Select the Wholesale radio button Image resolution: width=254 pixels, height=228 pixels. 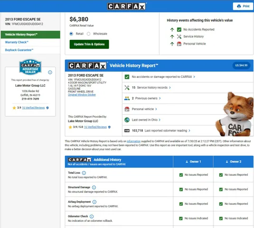click(x=88, y=34)
